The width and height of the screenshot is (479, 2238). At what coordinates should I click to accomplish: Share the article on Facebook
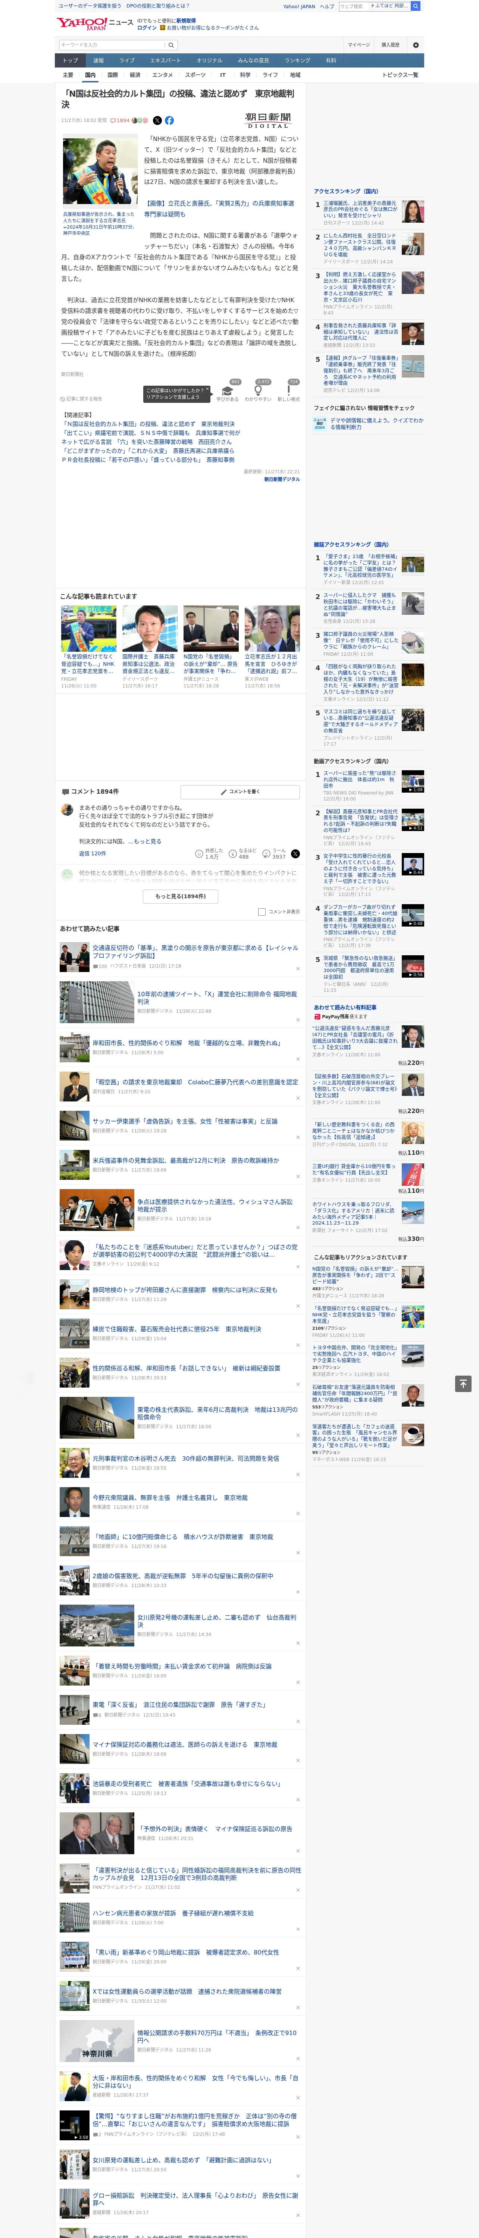[169, 121]
